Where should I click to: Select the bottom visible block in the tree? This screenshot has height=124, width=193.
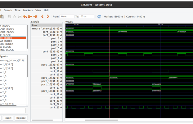13,50
